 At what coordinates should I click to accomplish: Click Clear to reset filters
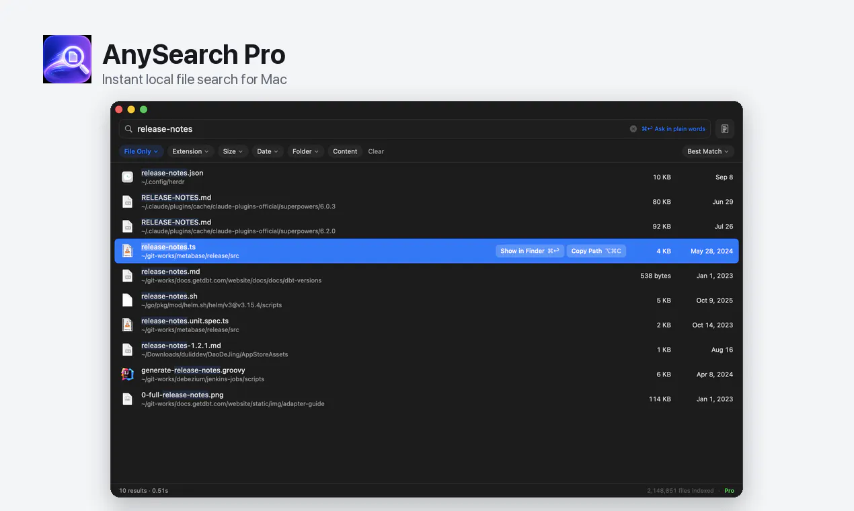point(376,151)
